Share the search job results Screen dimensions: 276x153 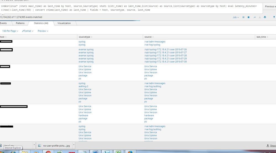coord(254,17)
